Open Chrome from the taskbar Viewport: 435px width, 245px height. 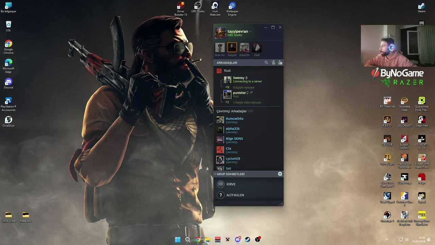tap(198, 240)
